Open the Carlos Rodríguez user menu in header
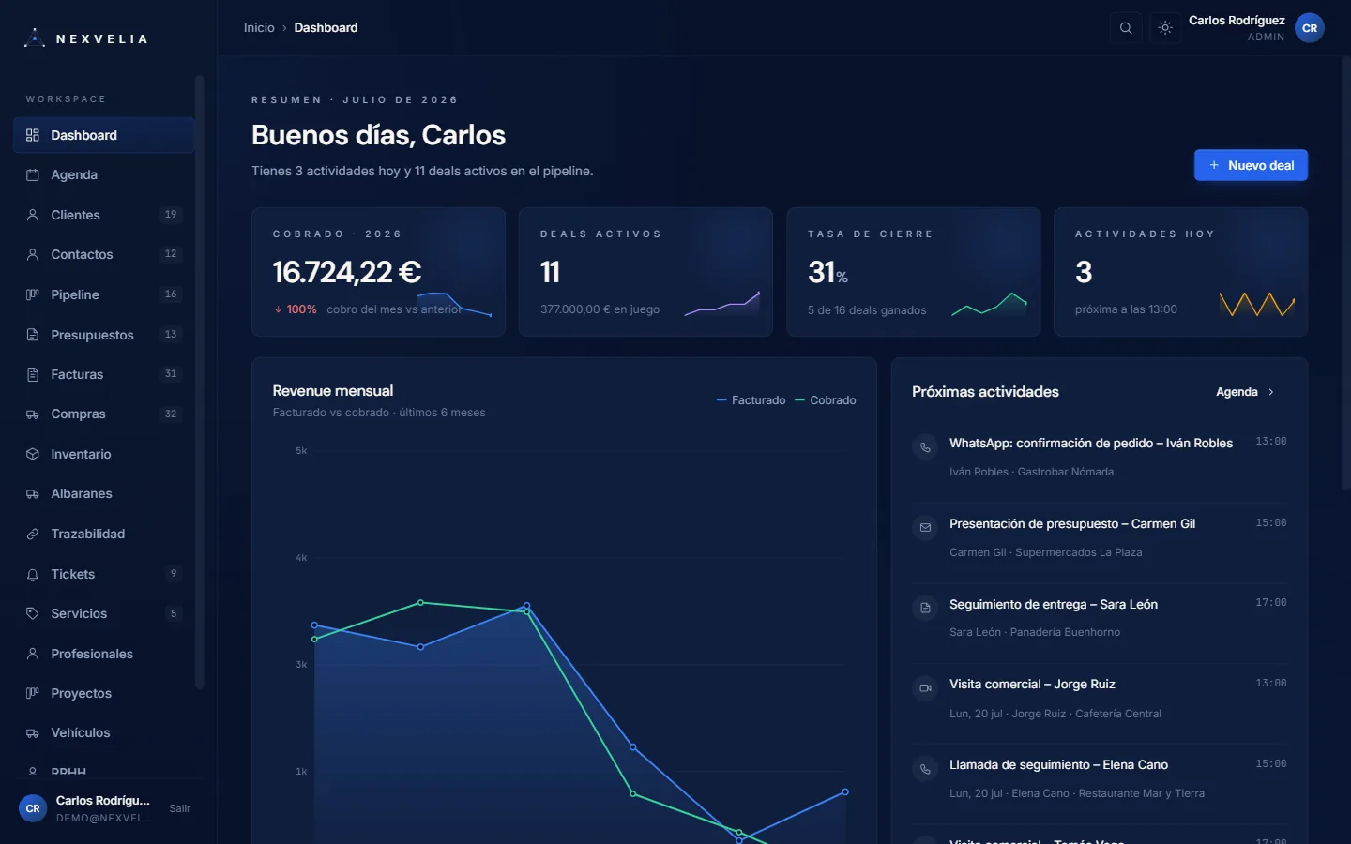The height and width of the screenshot is (844, 1351). (1256, 28)
